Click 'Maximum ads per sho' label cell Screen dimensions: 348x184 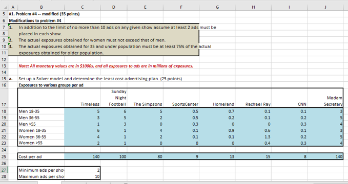coord(41,177)
